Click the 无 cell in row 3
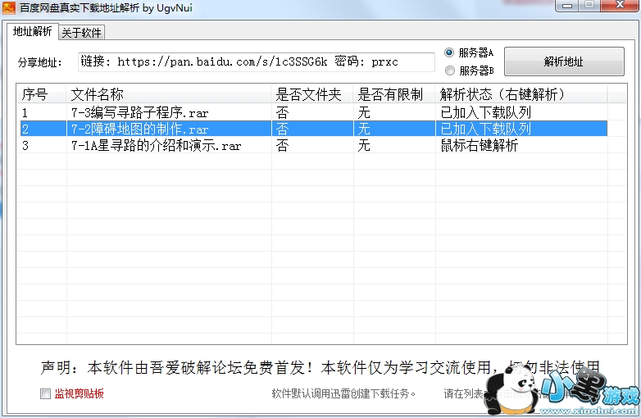This screenshot has height=418, width=641. pos(364,145)
